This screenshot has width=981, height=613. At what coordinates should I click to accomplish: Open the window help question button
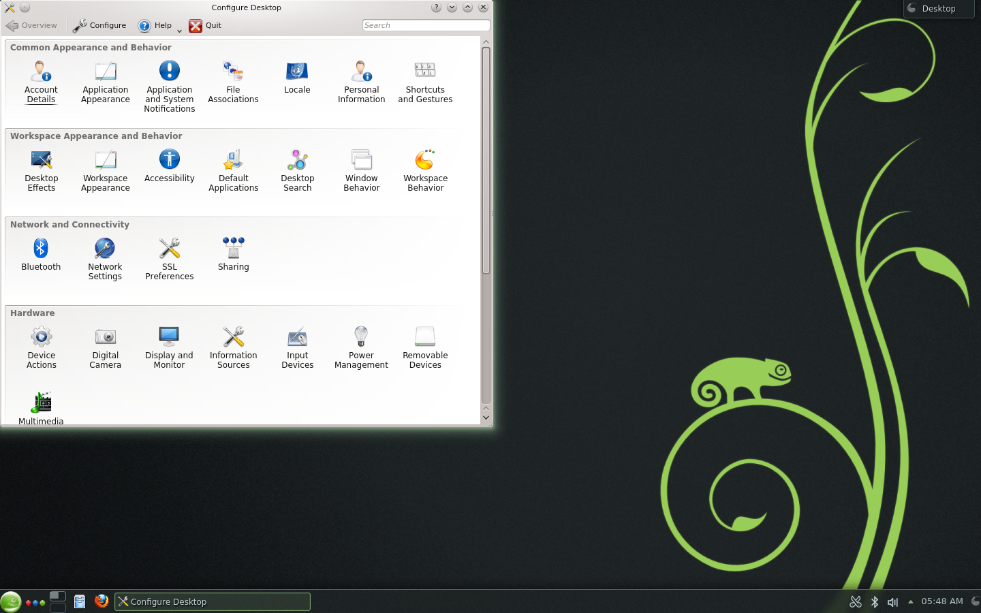[x=436, y=7]
